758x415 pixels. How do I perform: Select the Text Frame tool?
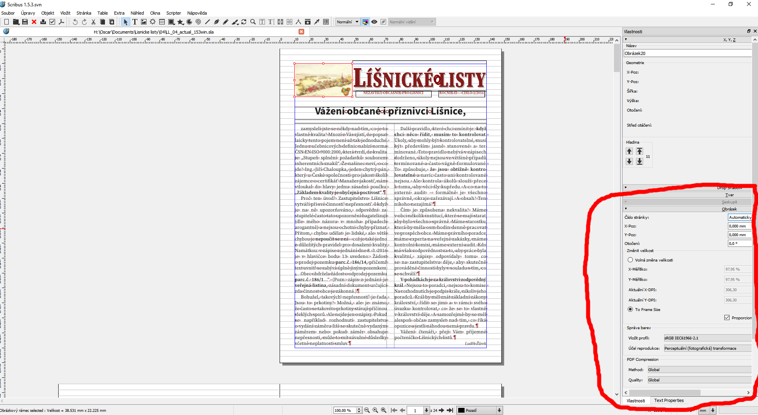click(x=135, y=22)
